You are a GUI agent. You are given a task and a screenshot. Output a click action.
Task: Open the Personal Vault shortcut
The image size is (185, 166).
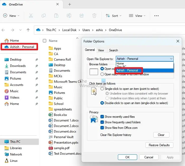(x=61, y=137)
